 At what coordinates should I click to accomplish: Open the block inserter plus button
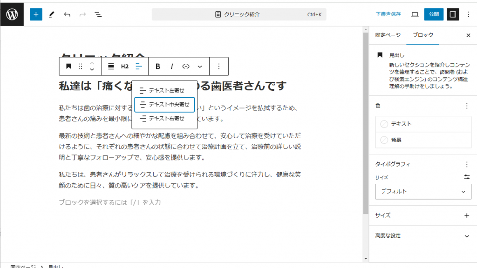(x=36, y=14)
